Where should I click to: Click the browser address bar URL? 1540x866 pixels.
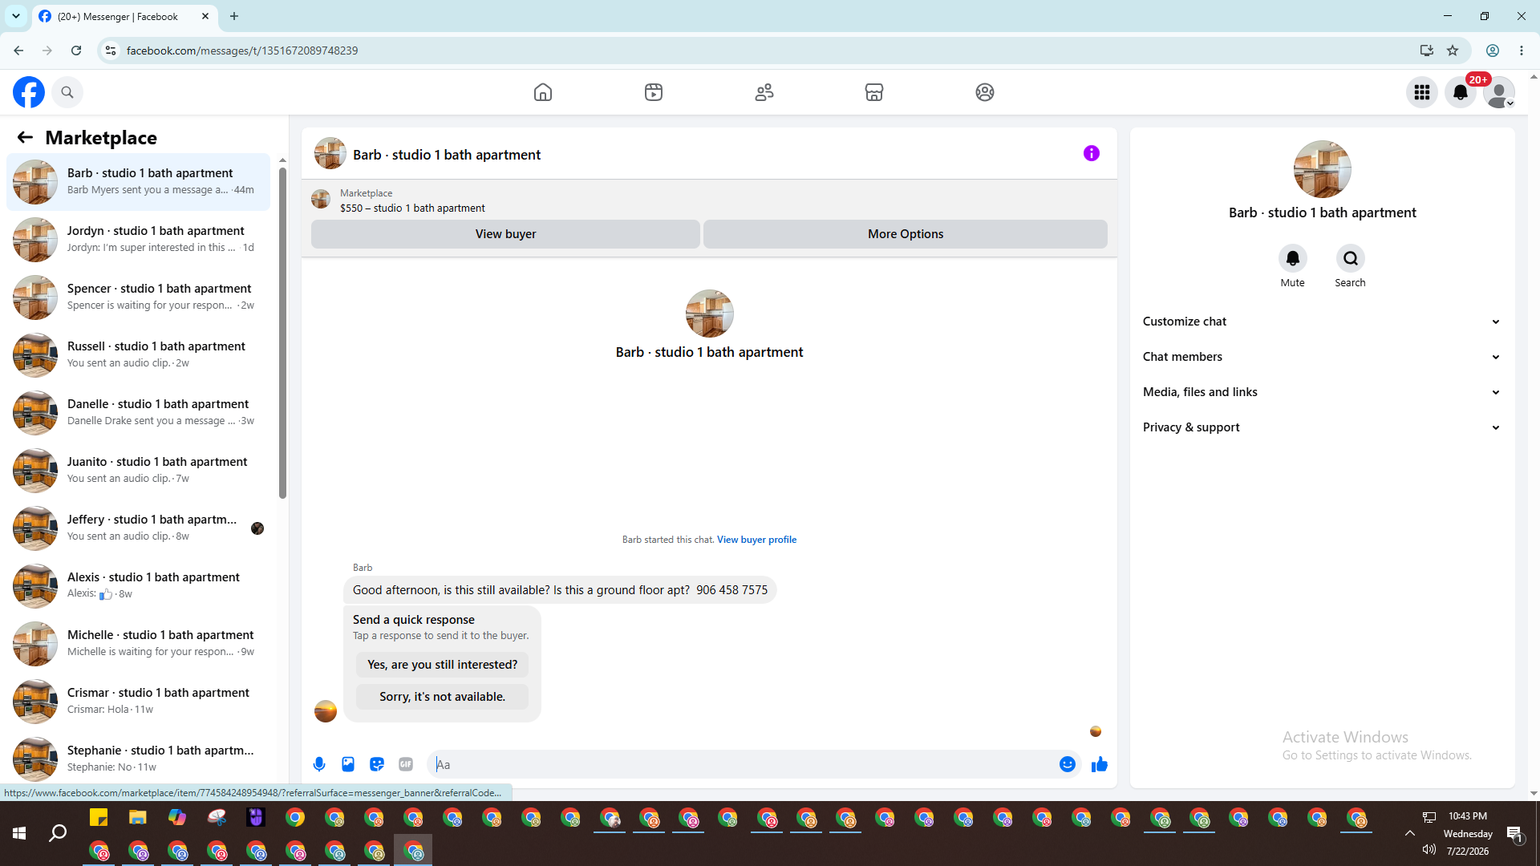click(x=242, y=51)
